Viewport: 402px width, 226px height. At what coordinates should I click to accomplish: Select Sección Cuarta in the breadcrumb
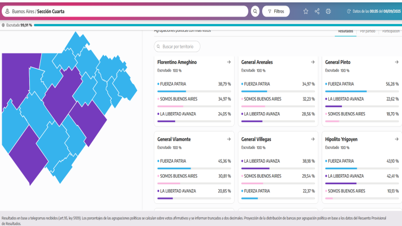(51, 12)
